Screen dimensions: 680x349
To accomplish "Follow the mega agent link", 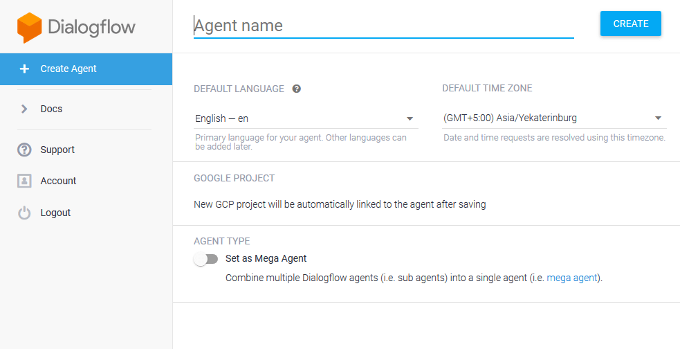I will [x=572, y=278].
